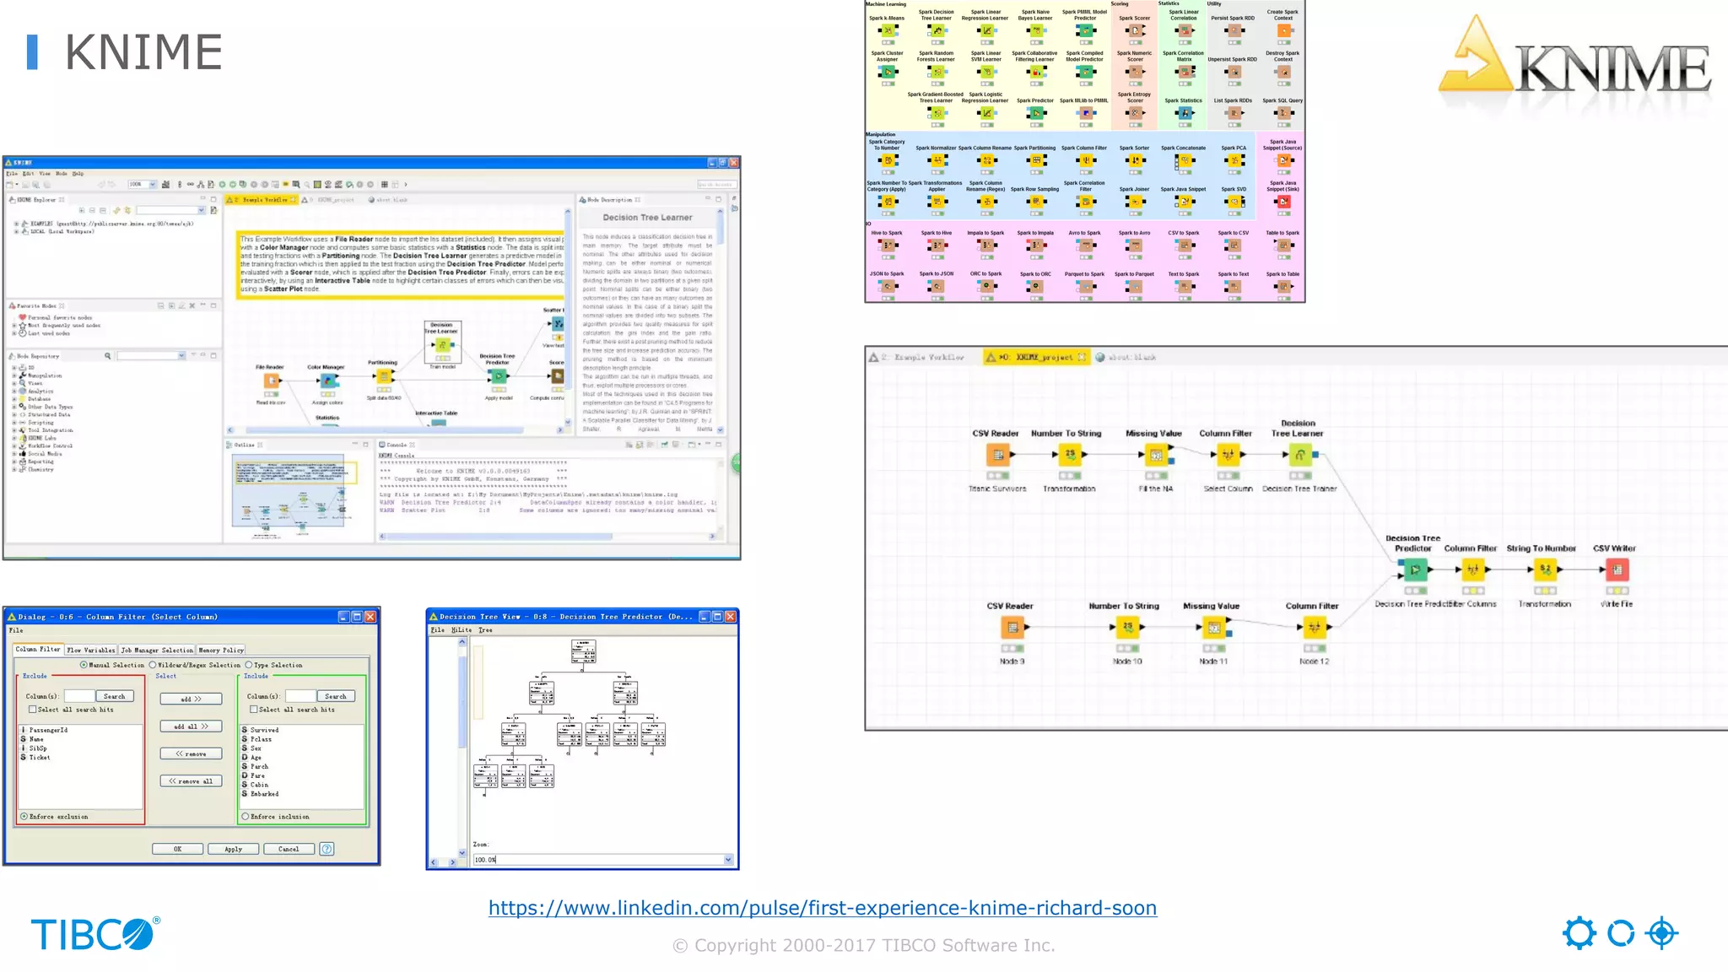The height and width of the screenshot is (972, 1728).
Task: Click the Spark PCA node icon
Action: coord(1234,160)
